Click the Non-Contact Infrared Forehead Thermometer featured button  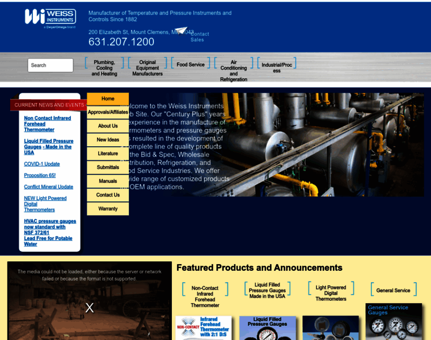[x=205, y=296]
